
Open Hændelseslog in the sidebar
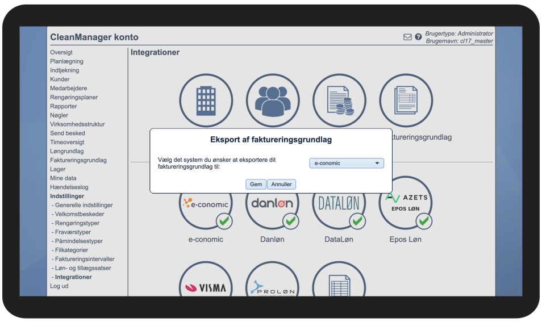coord(69,187)
